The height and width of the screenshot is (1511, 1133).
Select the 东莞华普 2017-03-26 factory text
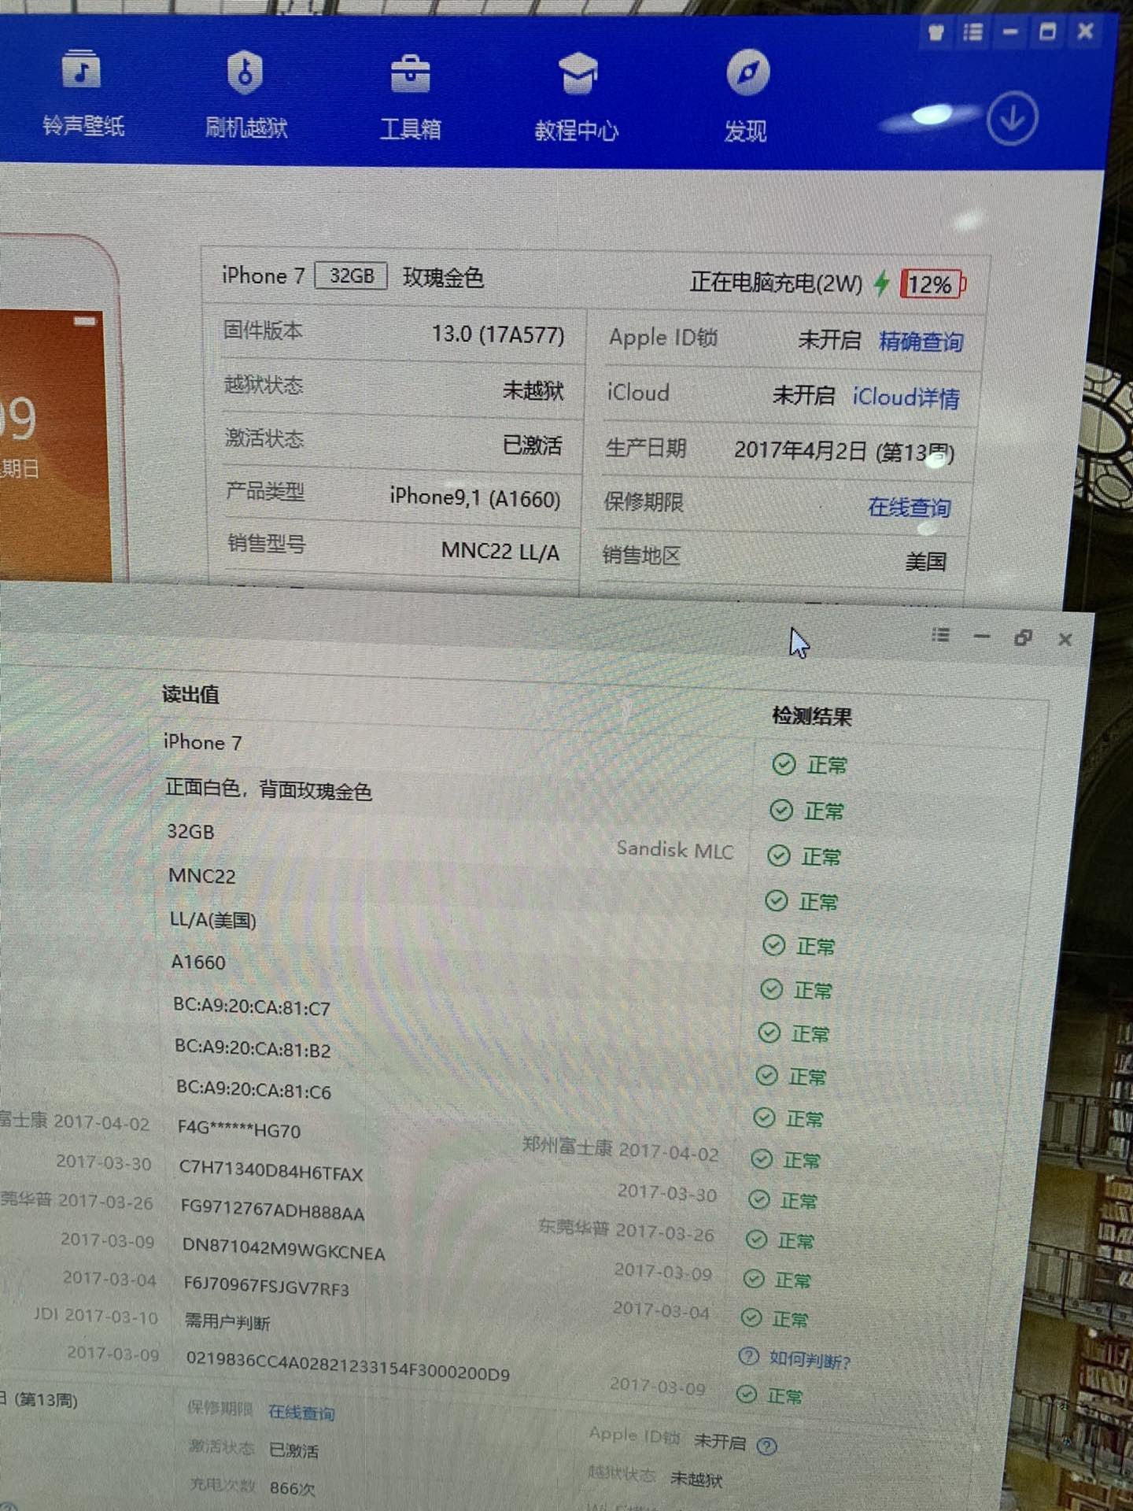pos(626,1230)
